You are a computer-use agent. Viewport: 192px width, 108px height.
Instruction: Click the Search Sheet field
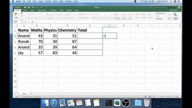tap(165, 7)
